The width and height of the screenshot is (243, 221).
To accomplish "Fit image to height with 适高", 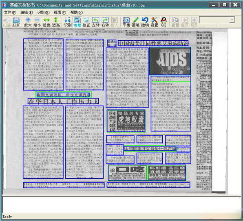I will pos(56,22).
